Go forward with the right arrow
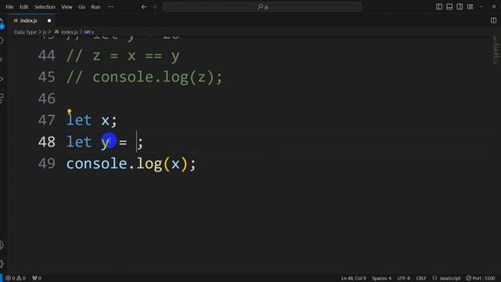This screenshot has height=282, width=501. click(154, 7)
